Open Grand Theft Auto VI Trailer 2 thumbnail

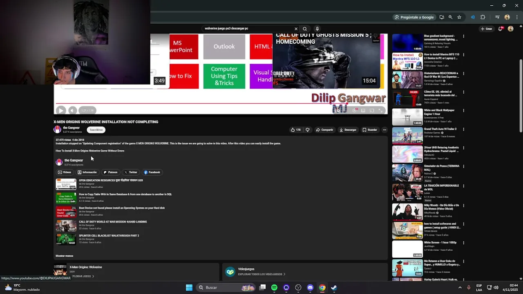(407, 136)
